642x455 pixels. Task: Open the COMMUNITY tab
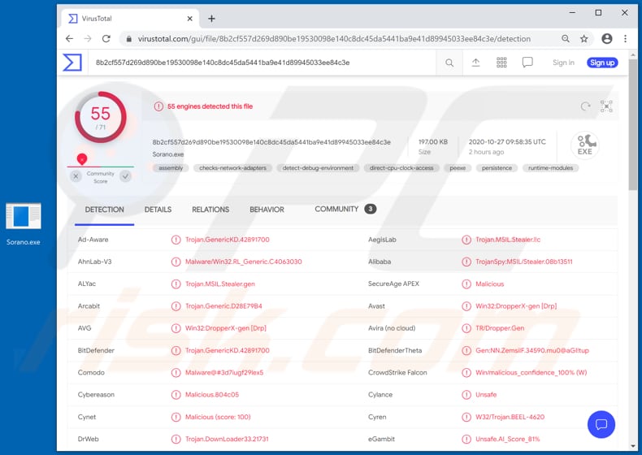tap(345, 209)
